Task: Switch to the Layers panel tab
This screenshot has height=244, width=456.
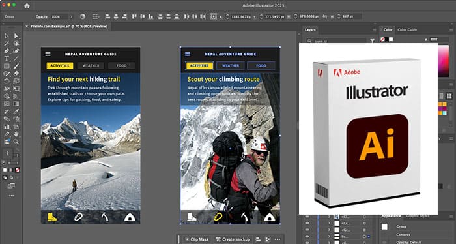Action: (x=310, y=30)
